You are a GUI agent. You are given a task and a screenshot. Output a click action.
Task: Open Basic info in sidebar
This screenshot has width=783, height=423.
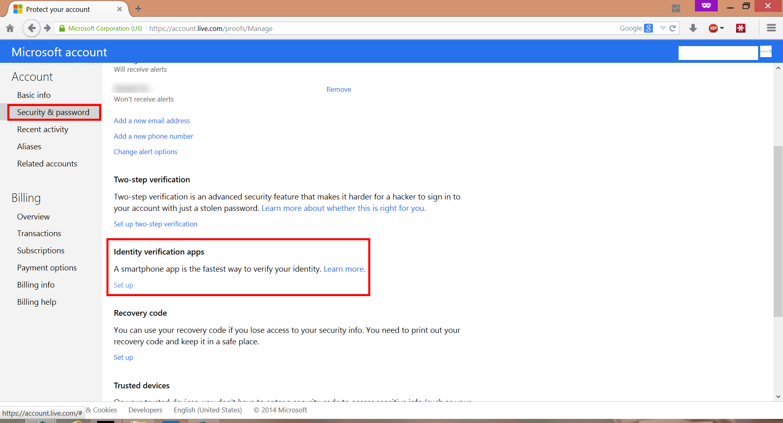(34, 95)
